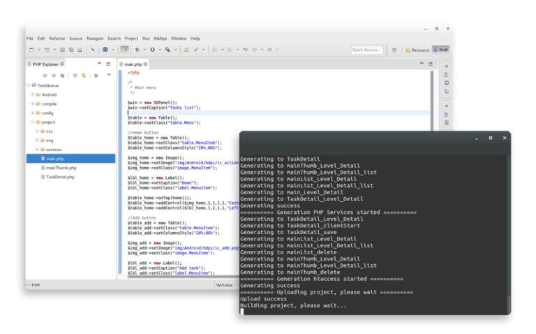Open the Help menu
This screenshot has width=536, height=334.
click(195, 38)
